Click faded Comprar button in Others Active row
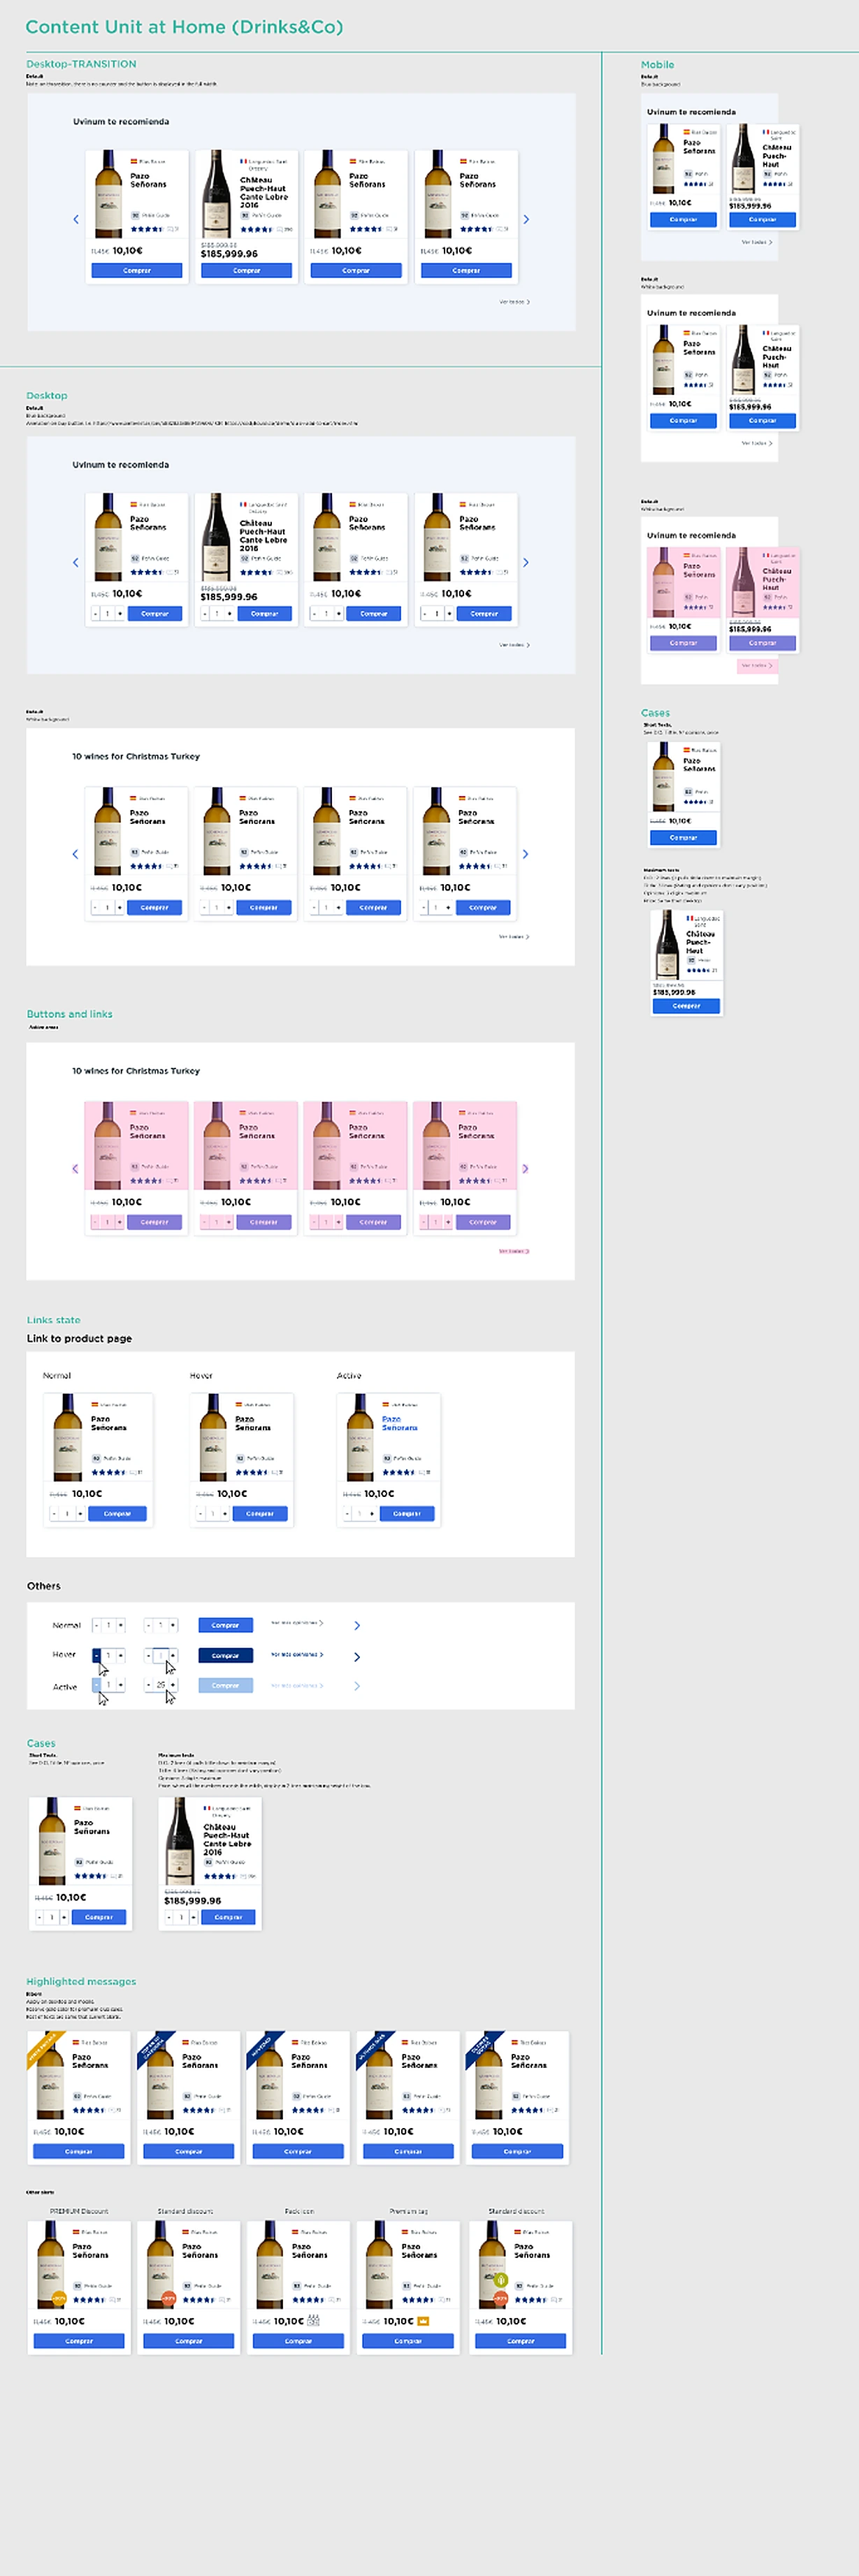Screen dimensions: 859x2576 (x=225, y=1685)
